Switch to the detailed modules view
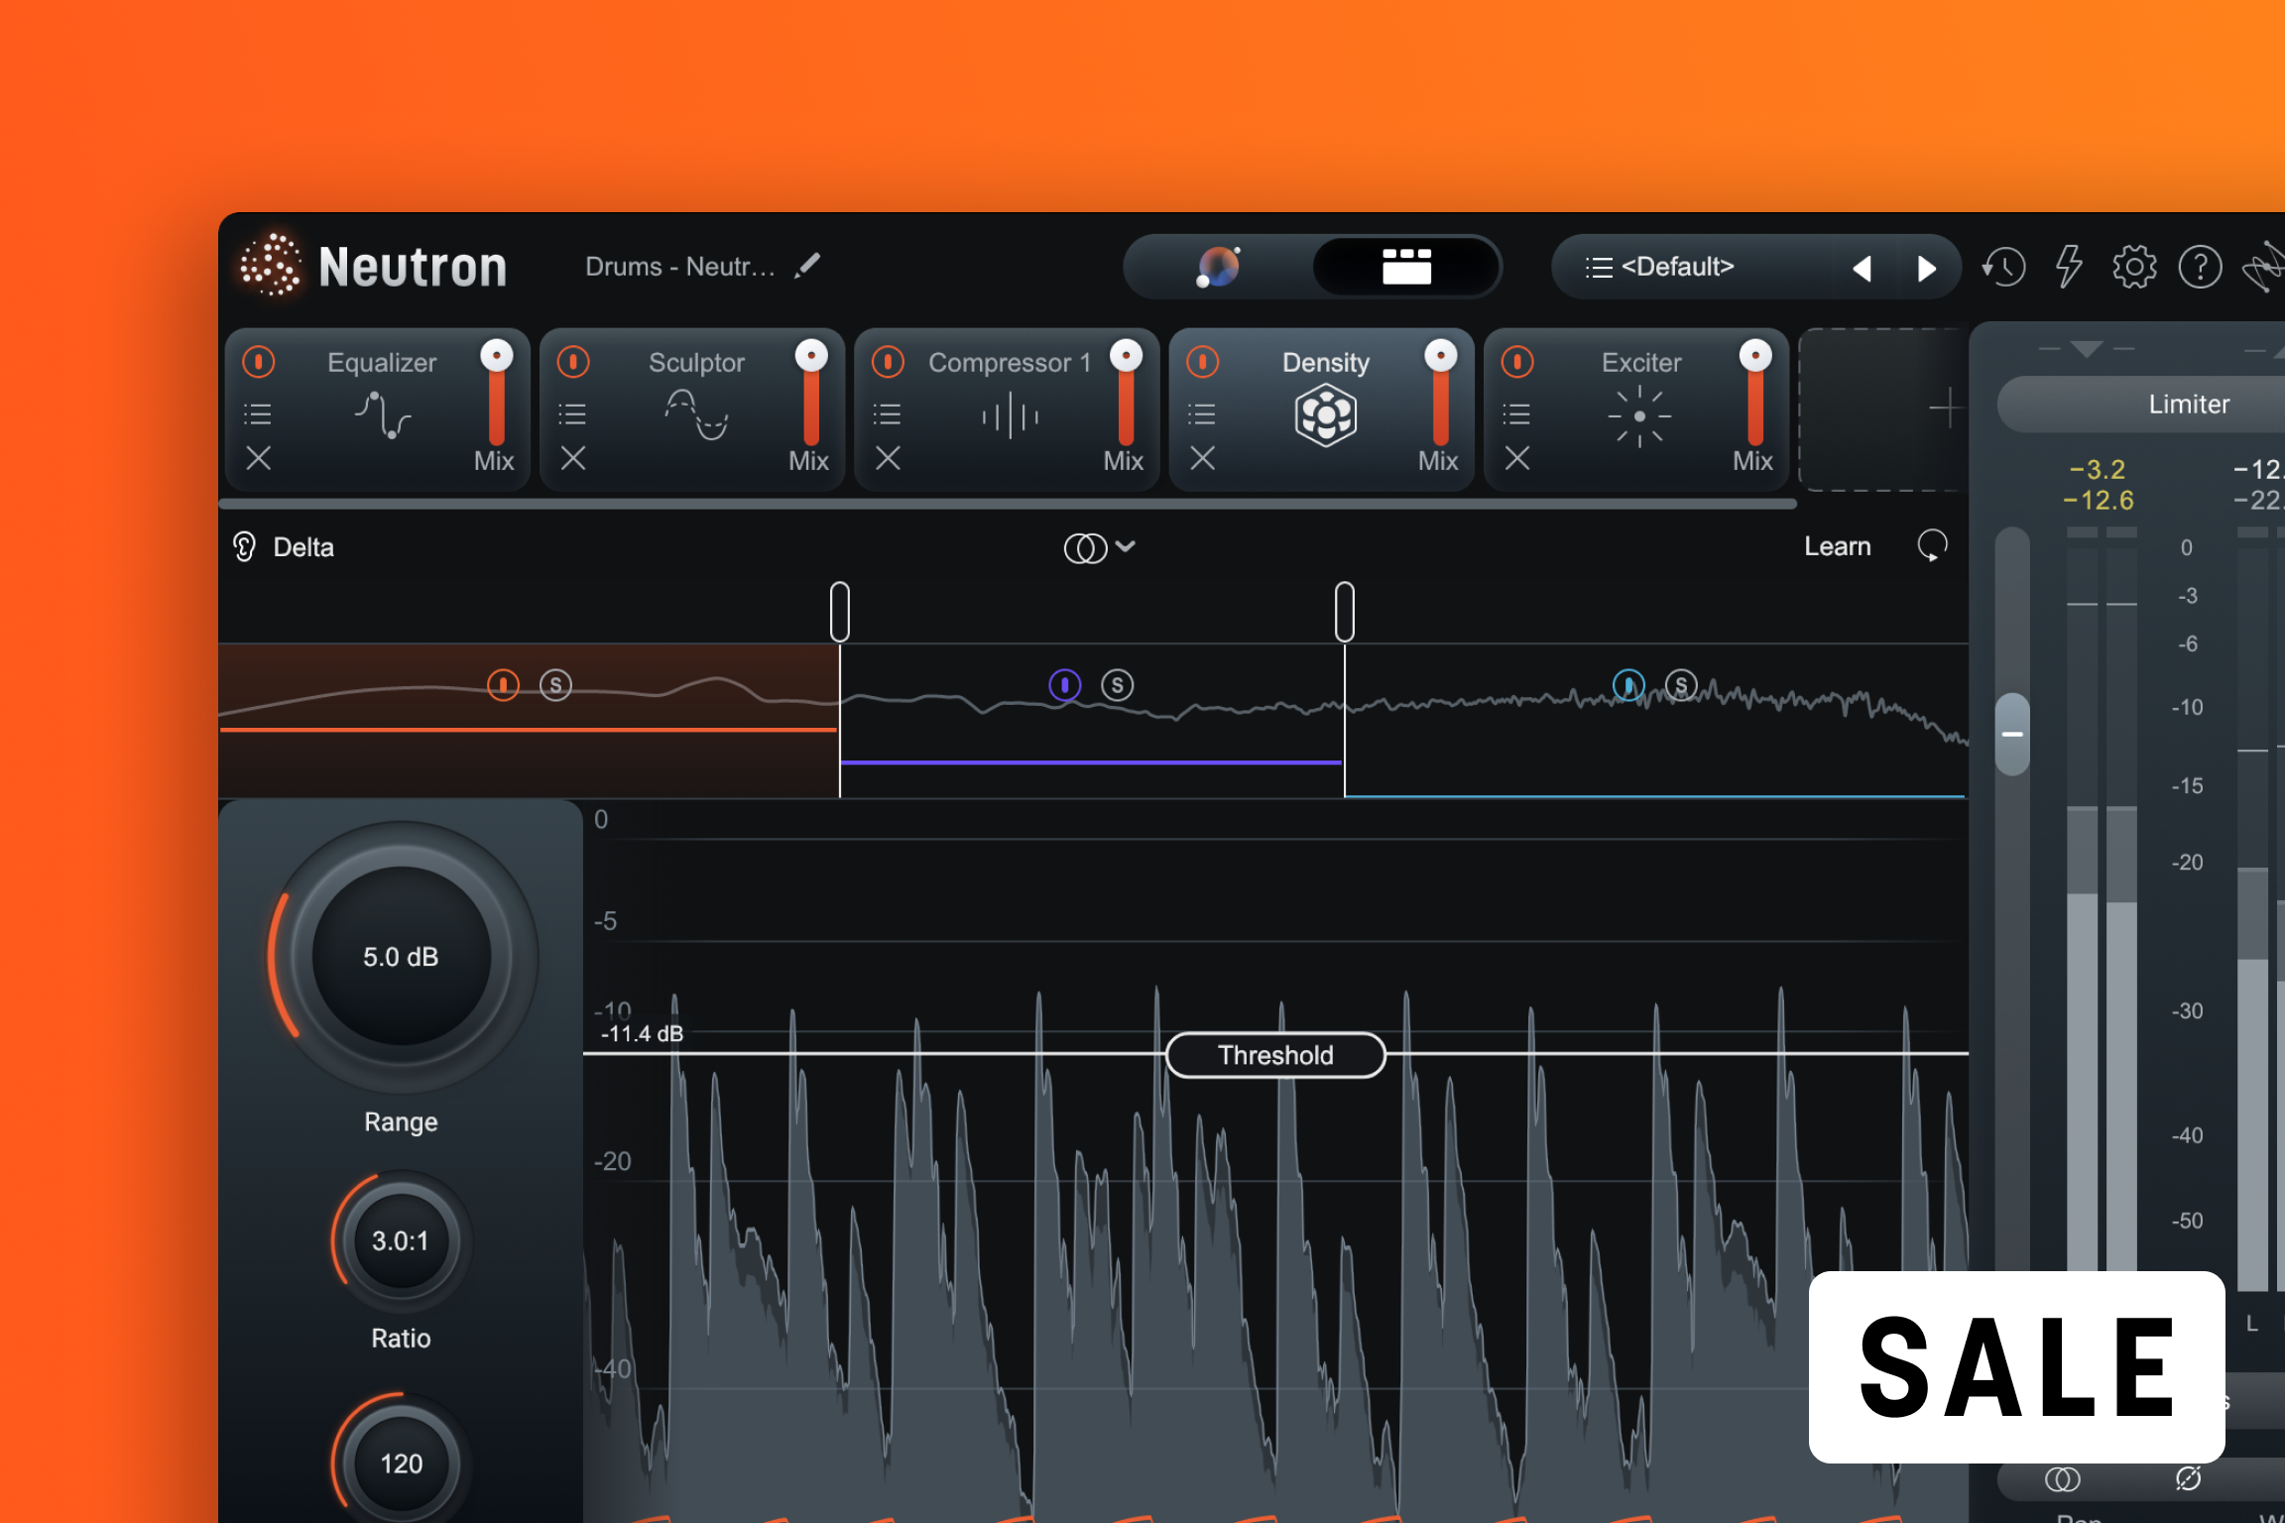This screenshot has width=2285, height=1523. 1406,266
